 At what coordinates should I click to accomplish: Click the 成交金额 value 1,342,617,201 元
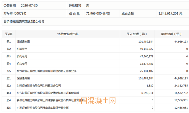click(170, 14)
